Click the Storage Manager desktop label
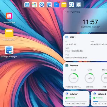This screenshot has width=107, height=107. click(9, 57)
